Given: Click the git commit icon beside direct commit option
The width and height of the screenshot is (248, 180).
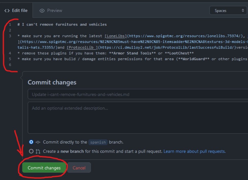Looking at the screenshot, I should point(38,142).
